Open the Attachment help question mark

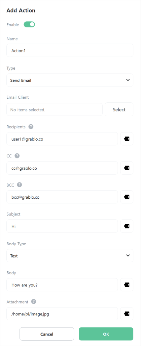coord(34,301)
